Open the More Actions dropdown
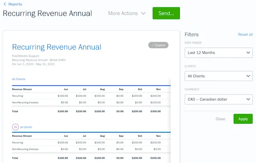 (127, 13)
